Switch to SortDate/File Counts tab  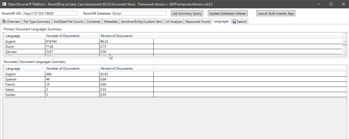69,22
